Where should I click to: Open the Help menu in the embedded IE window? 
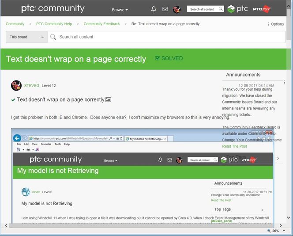tap(67, 144)
